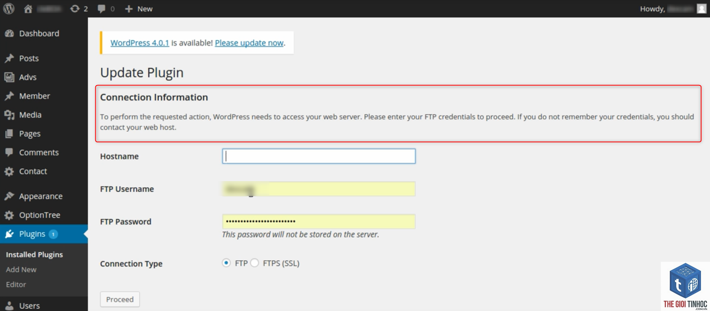710x311 pixels.
Task: Follow the WordPress 4.0.1 link
Action: tap(140, 43)
